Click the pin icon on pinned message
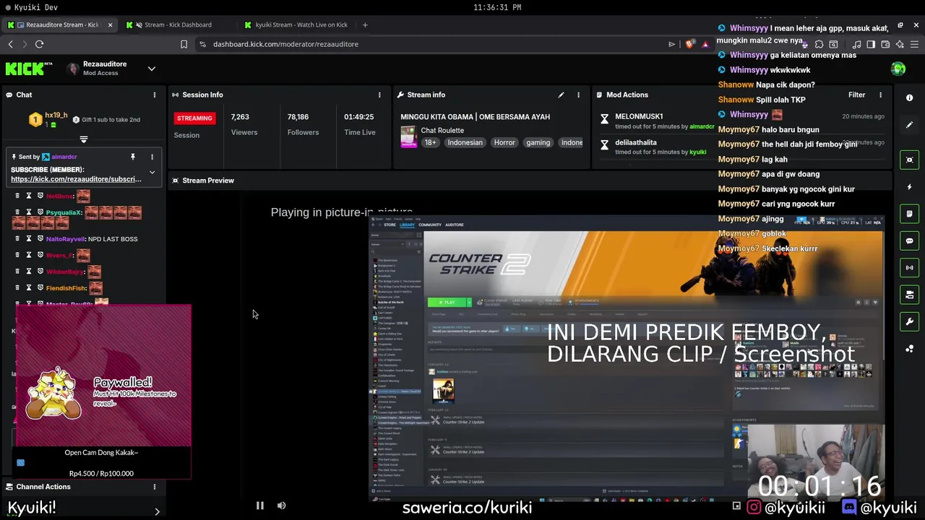 tap(133, 157)
